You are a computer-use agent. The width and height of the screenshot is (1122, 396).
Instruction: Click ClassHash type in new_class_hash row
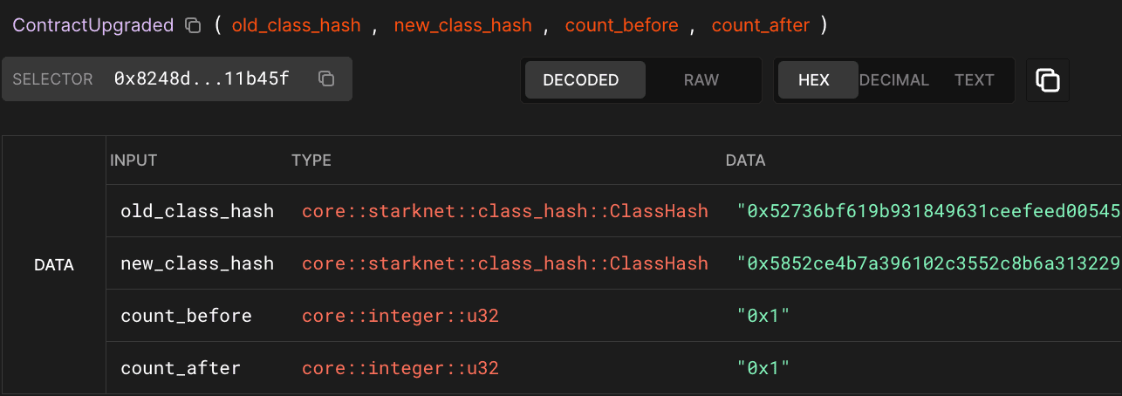pos(505,263)
